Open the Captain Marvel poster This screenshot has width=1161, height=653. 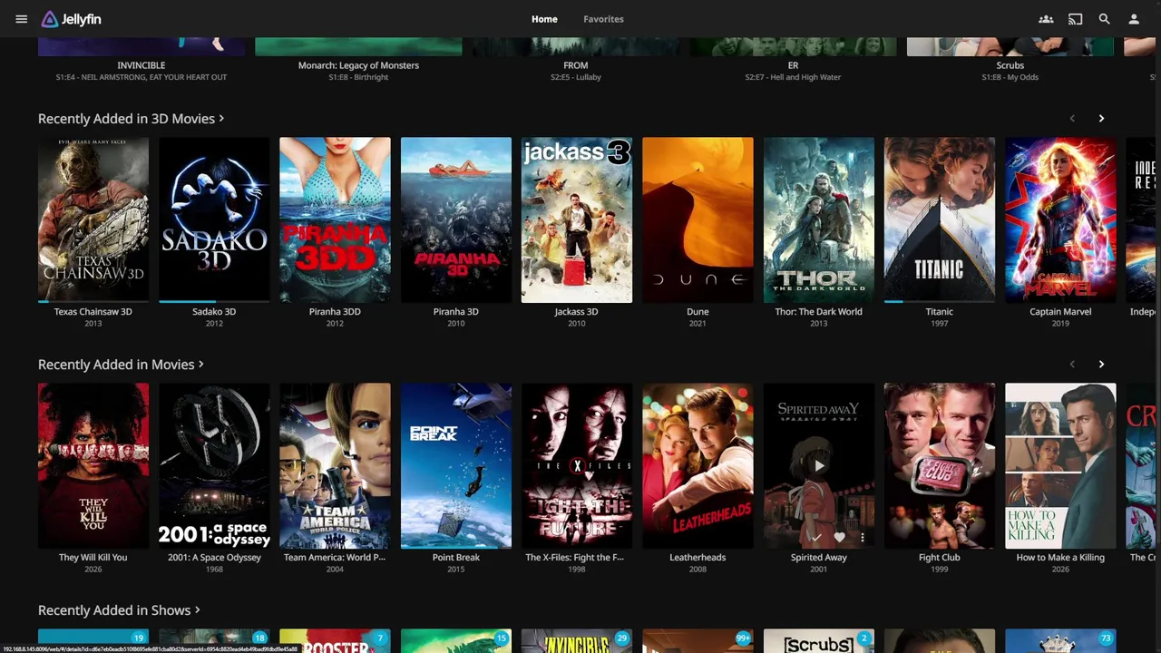(1060, 219)
